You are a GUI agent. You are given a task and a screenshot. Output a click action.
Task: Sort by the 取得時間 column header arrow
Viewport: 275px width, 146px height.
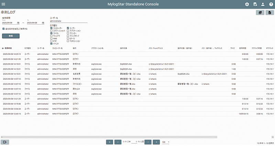click(3, 48)
